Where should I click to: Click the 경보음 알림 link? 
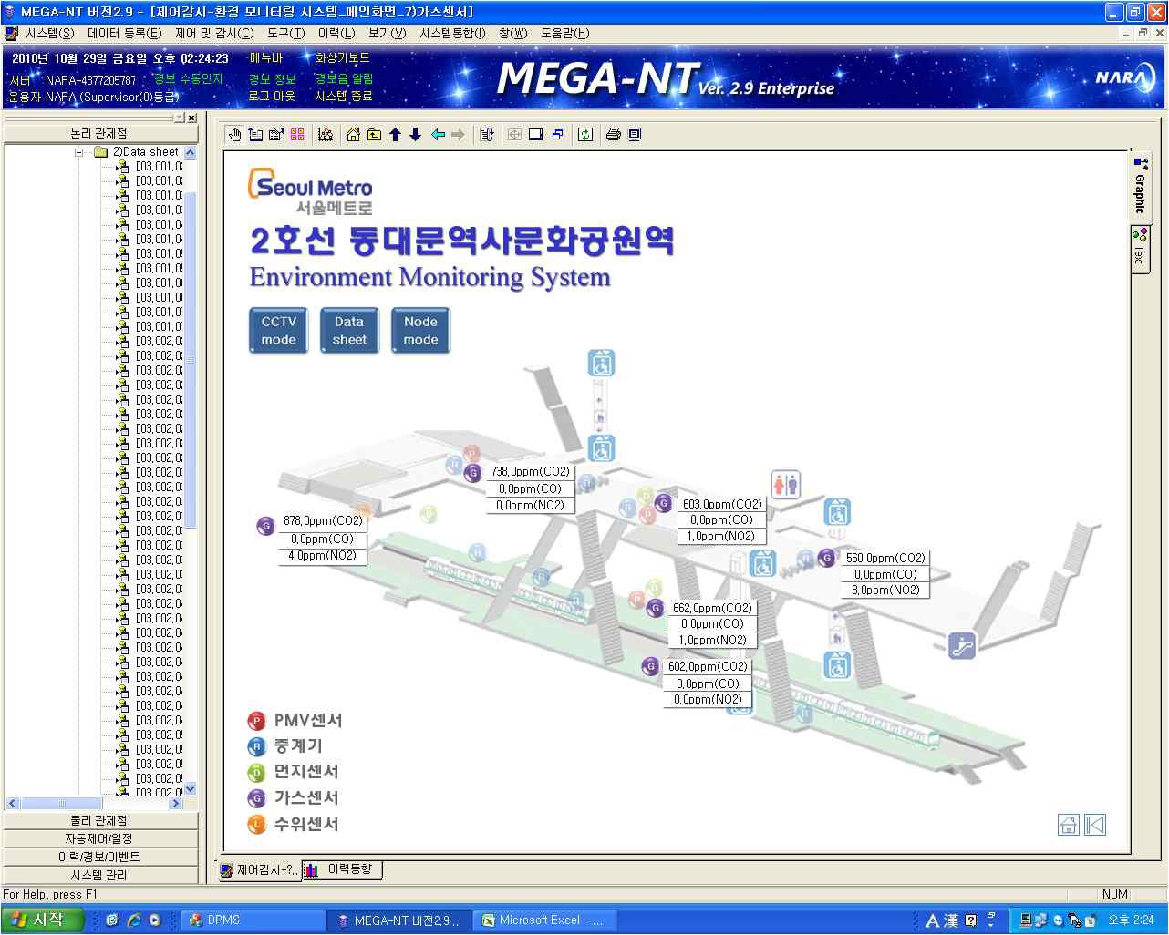344,79
